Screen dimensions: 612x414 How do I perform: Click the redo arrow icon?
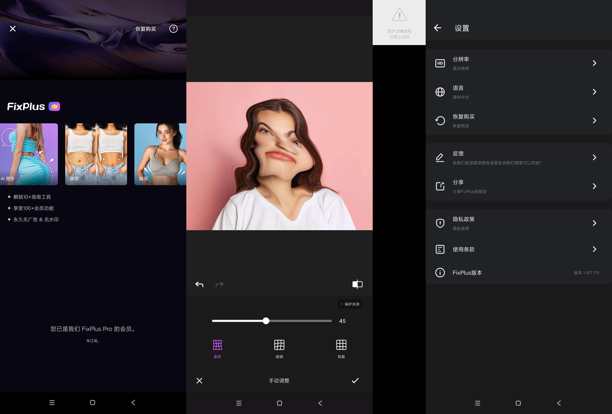pyautogui.click(x=219, y=284)
